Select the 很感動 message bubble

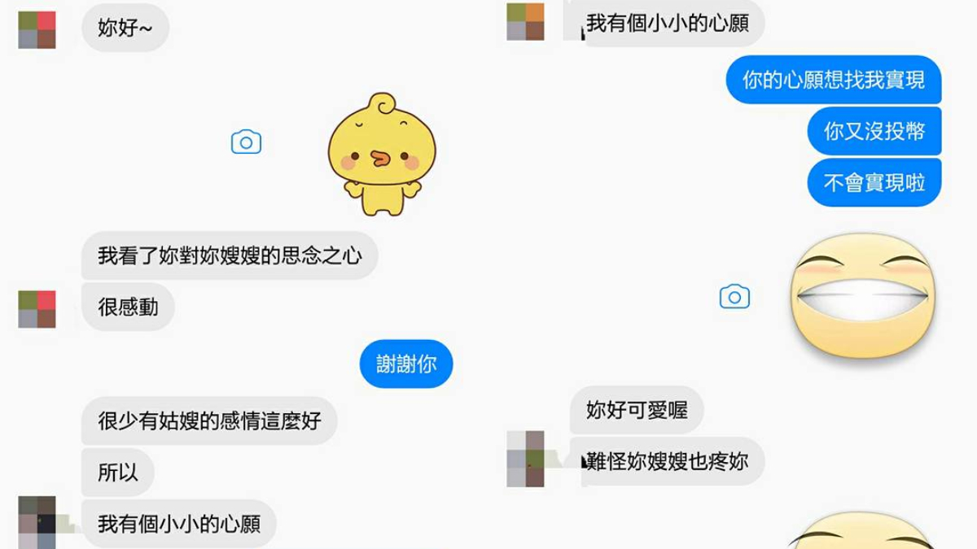coord(128,307)
